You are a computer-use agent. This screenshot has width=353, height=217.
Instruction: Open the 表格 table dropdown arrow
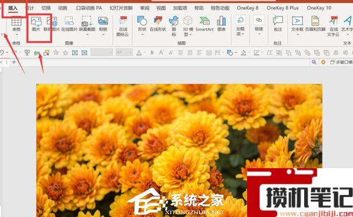tap(16, 35)
